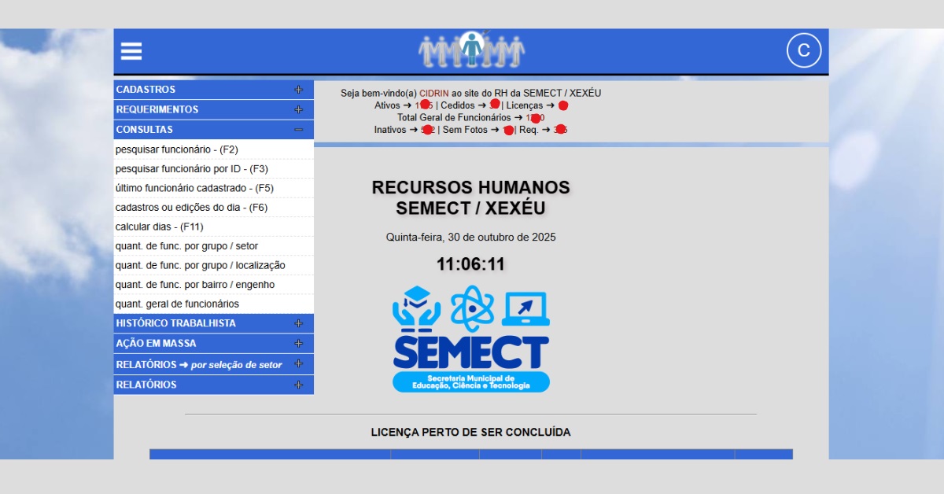Open the hamburger menu icon

pyautogui.click(x=131, y=51)
